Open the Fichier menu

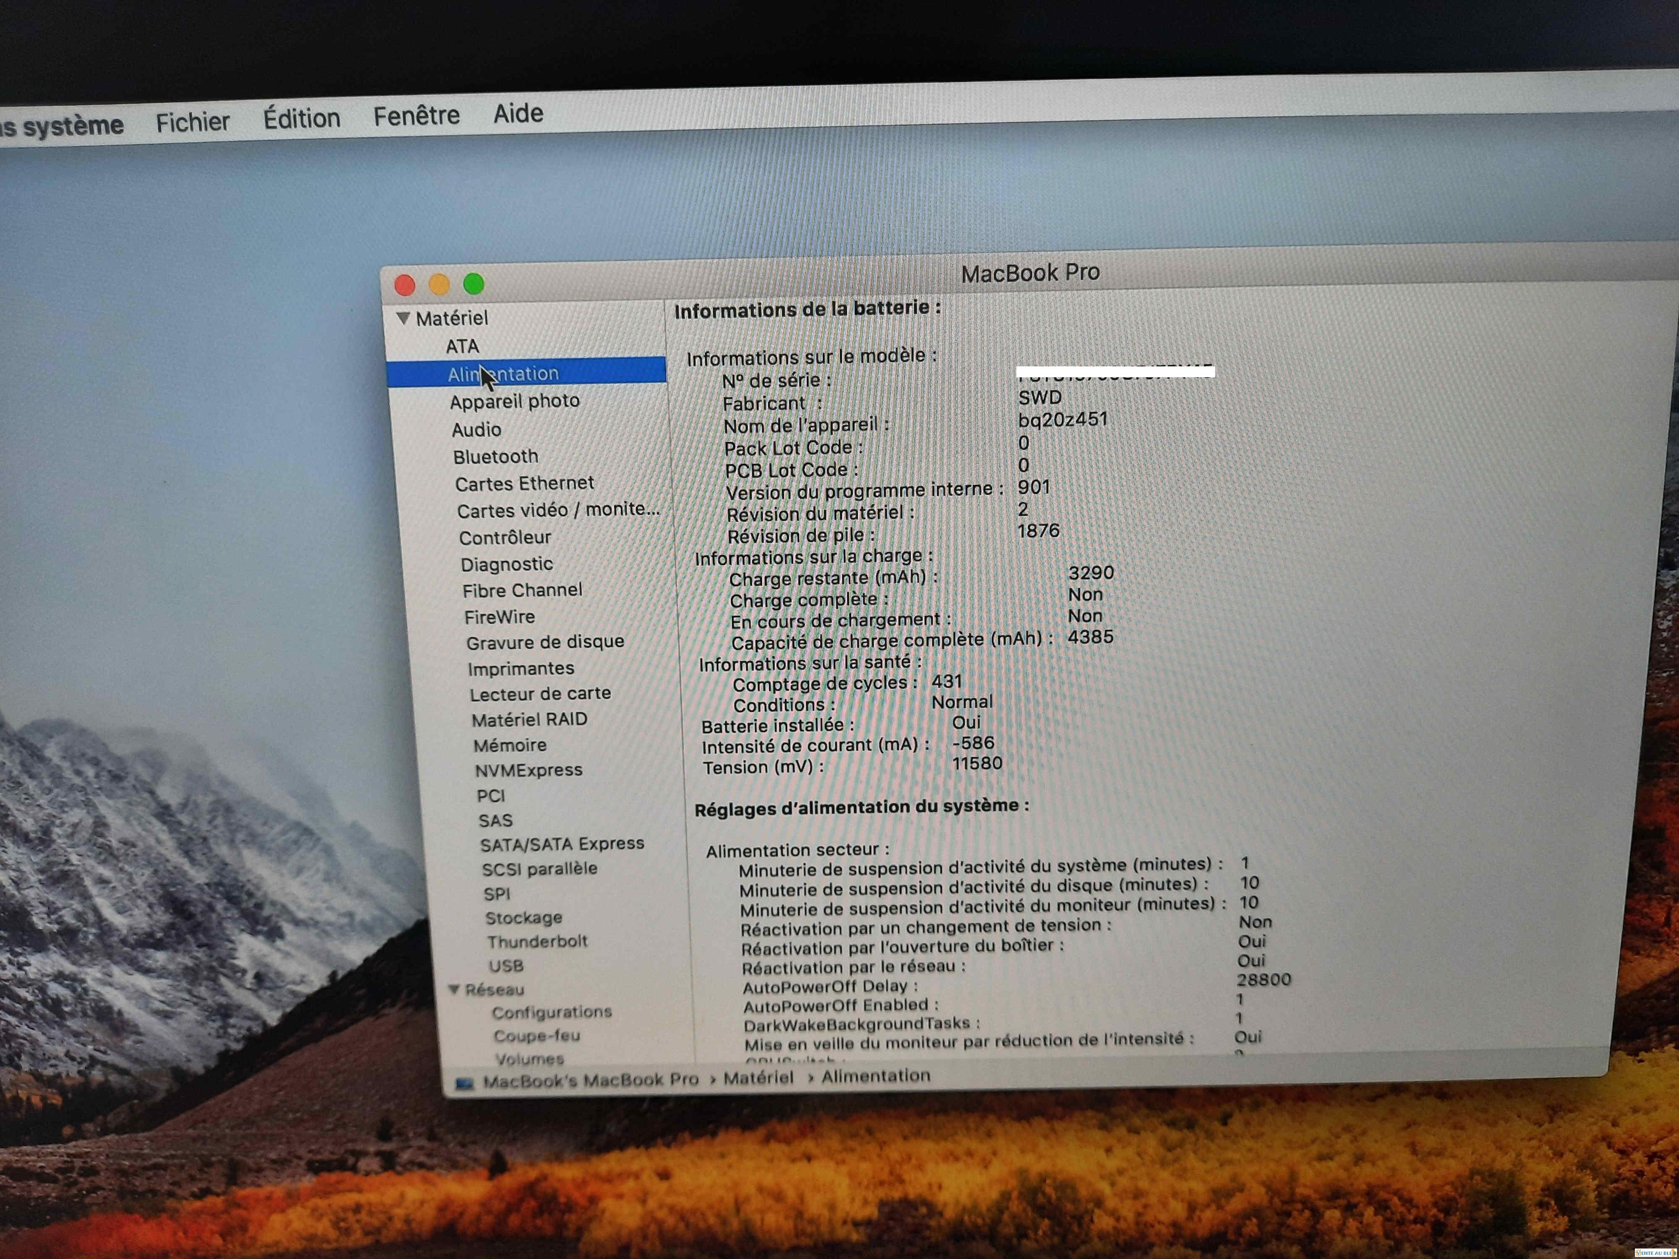click(x=192, y=121)
